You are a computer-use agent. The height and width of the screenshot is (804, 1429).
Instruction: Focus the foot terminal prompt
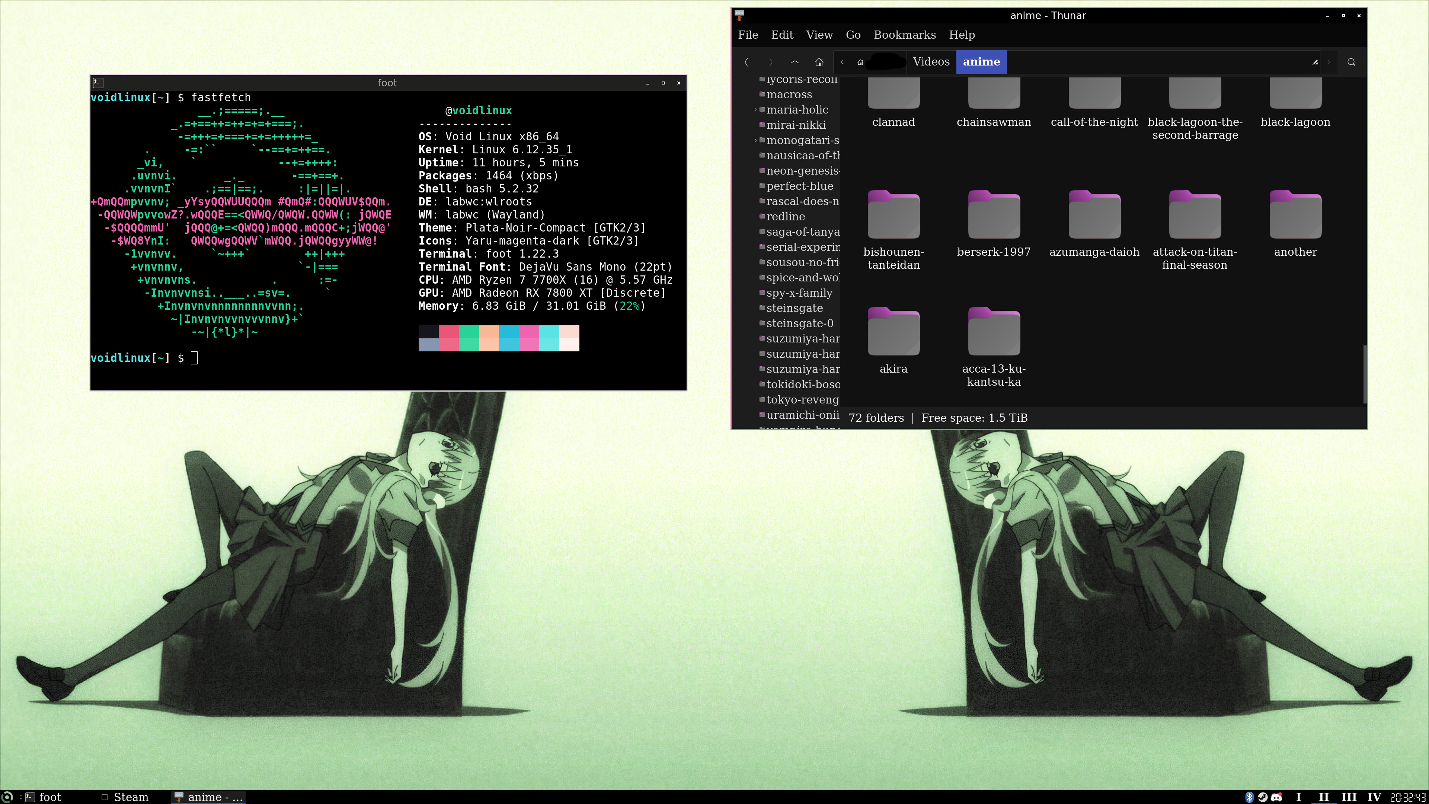[x=194, y=358]
